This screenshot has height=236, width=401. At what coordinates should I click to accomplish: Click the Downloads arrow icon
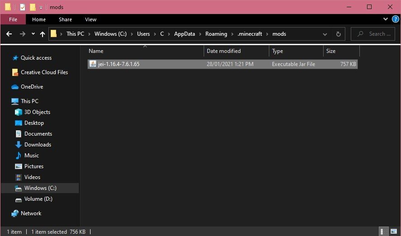[x=19, y=145]
